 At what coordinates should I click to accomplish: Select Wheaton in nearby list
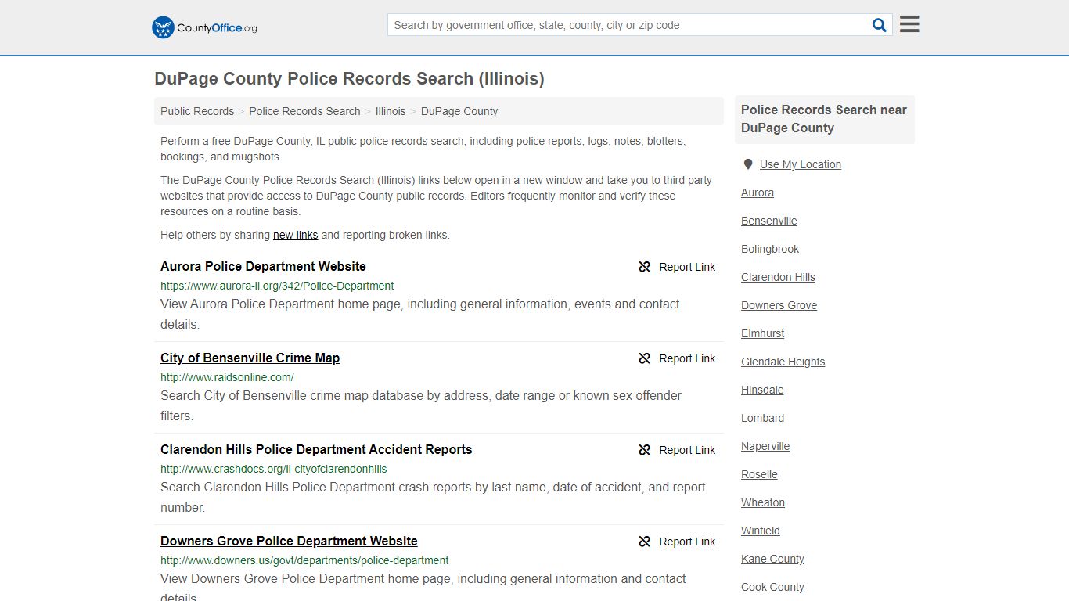[x=763, y=502]
